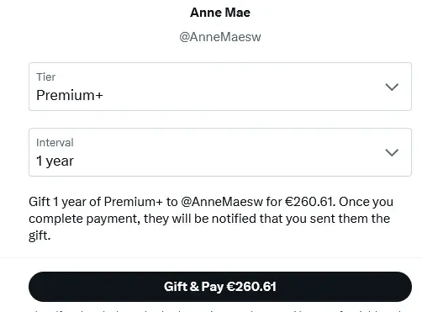This screenshot has height=312, width=422.
Task: Open the Tier dropdown chevron
Action: [392, 87]
